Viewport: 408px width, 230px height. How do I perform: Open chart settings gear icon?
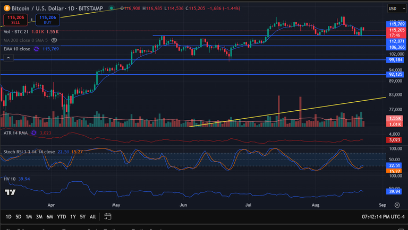click(397, 205)
